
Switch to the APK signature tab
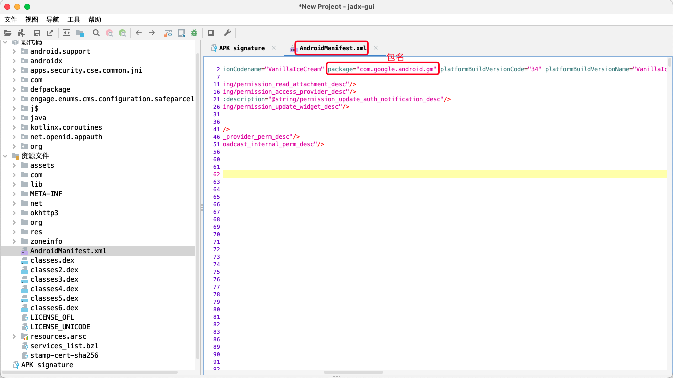[241, 48]
